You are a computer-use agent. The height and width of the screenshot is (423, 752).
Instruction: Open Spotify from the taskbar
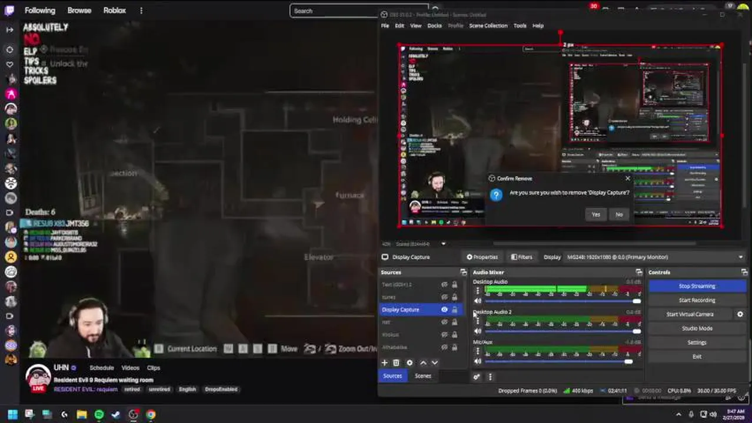[99, 415]
